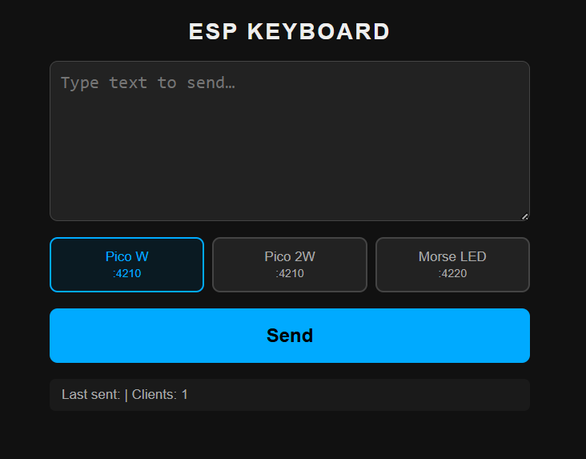Viewport: 586px width, 459px height.
Task: Select the Pico W target
Action: click(126, 264)
